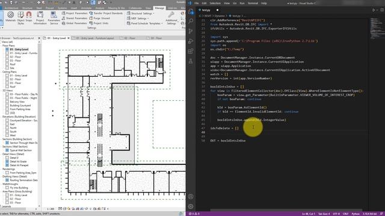Click Purge Unused in Revit
385x216 pixels.
pyautogui.click(x=99, y=18)
